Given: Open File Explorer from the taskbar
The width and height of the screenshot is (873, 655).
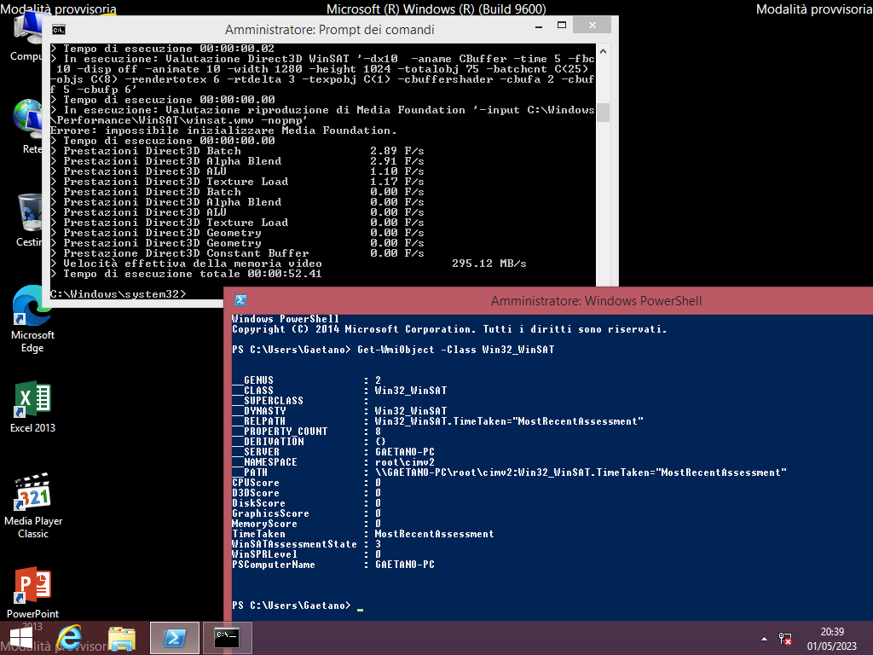Looking at the screenshot, I should (122, 638).
